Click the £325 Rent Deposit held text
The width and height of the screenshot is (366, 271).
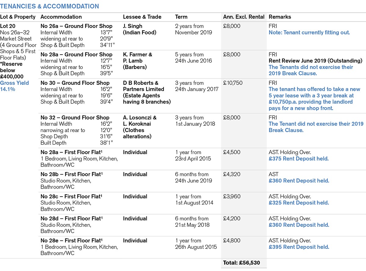299,203
